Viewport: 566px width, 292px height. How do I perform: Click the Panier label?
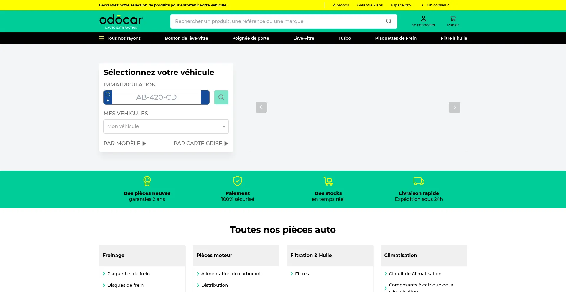pos(453,25)
